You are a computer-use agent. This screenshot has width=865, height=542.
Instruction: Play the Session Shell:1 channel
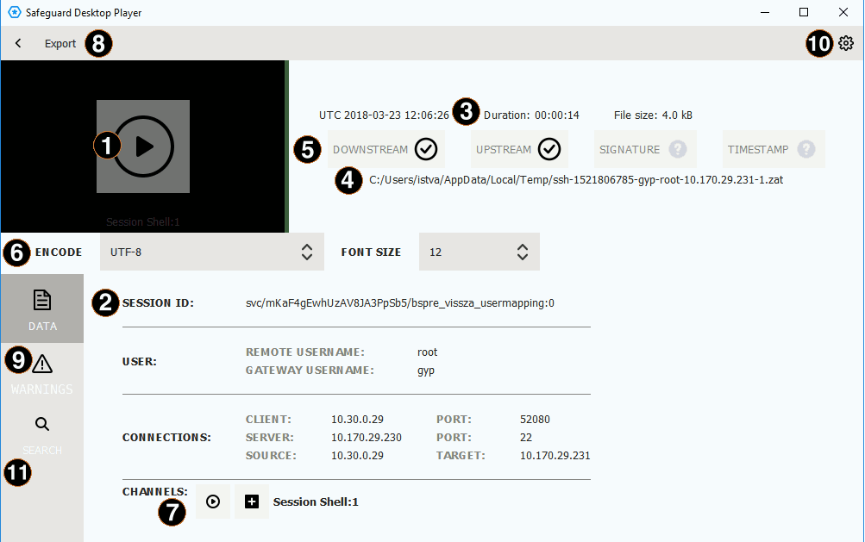213,502
